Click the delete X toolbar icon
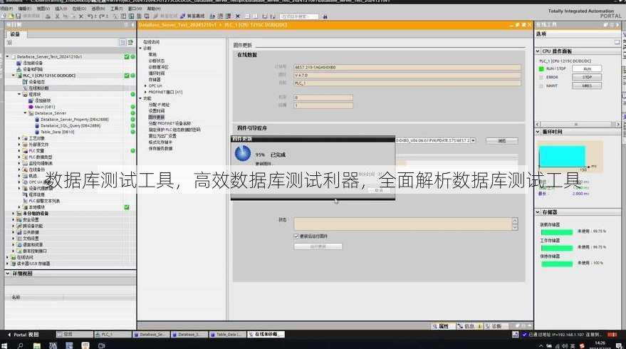 [81, 16]
